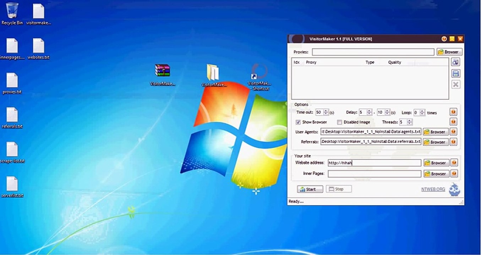Image resolution: width=481 pixels, height=255 pixels.
Task: Click the first Delay spinner arrows
Action: click(x=370, y=112)
